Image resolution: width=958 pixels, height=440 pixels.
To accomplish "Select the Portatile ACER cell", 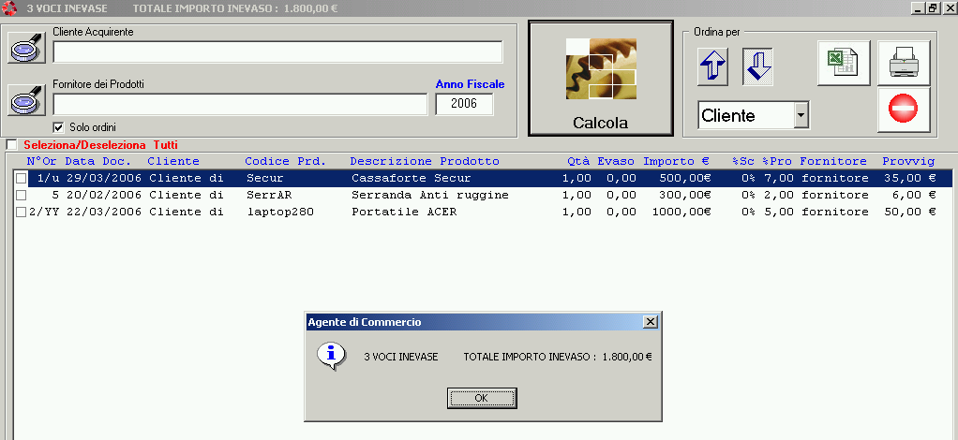I will pyautogui.click(x=404, y=213).
